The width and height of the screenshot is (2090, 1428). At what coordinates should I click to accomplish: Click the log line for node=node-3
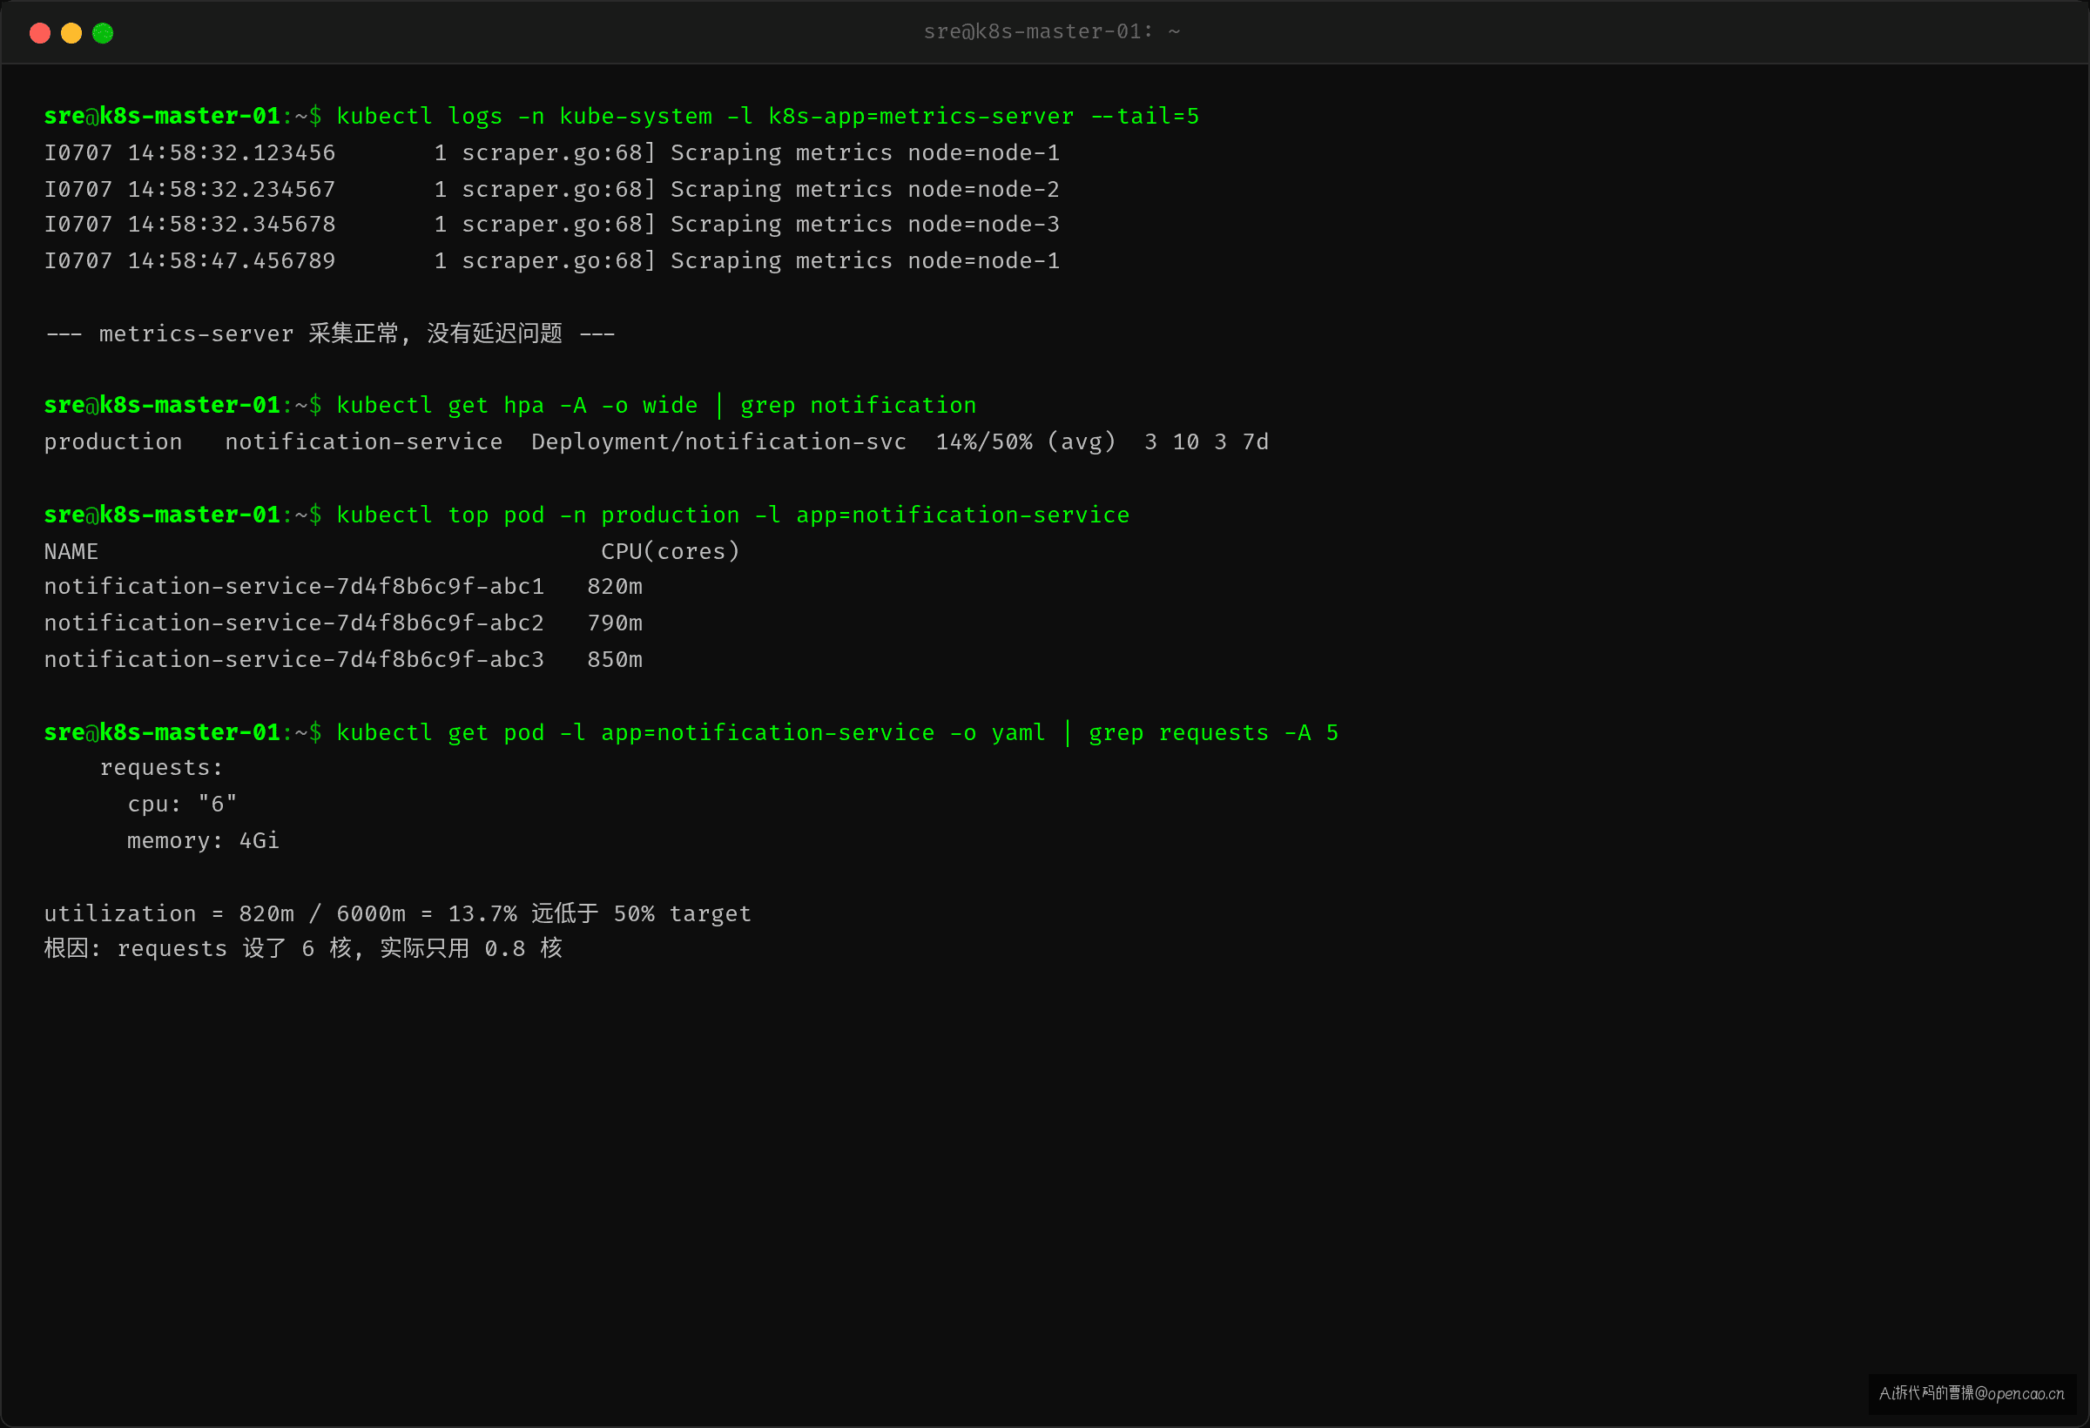click(551, 225)
